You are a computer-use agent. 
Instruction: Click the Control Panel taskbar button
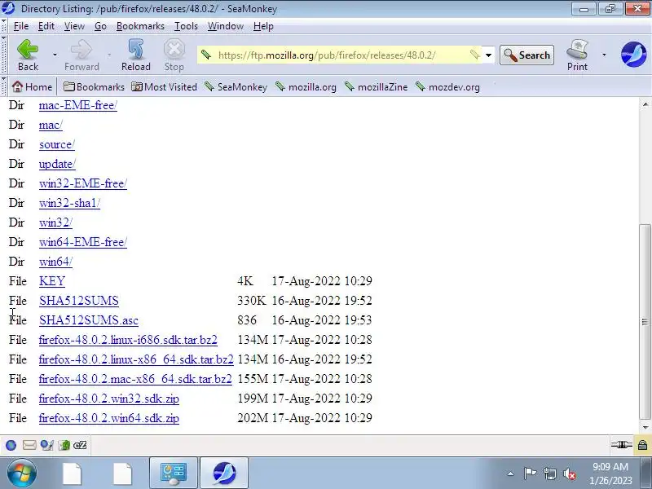tap(174, 474)
